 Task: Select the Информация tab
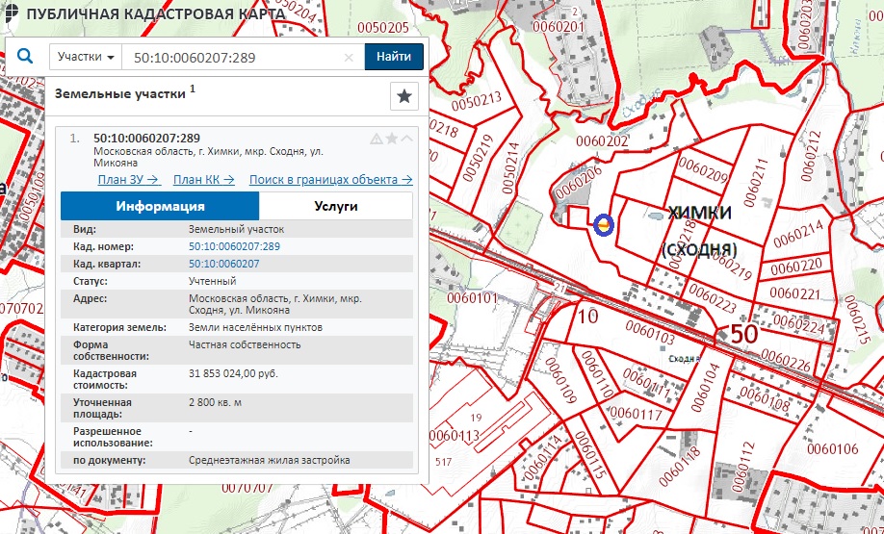pos(160,206)
